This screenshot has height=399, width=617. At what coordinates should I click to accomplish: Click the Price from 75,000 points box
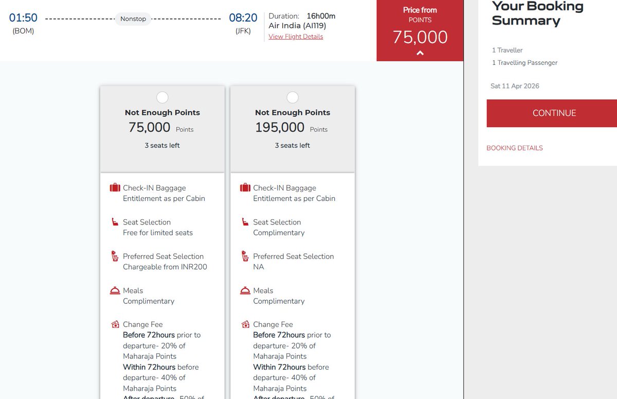pyautogui.click(x=420, y=30)
